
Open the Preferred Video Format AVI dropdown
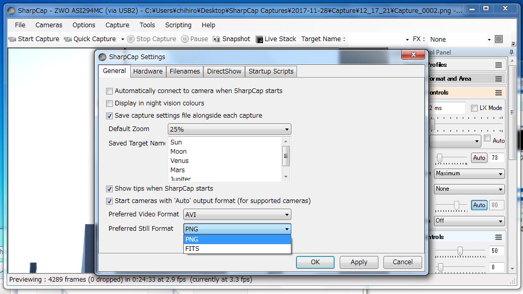237,214
